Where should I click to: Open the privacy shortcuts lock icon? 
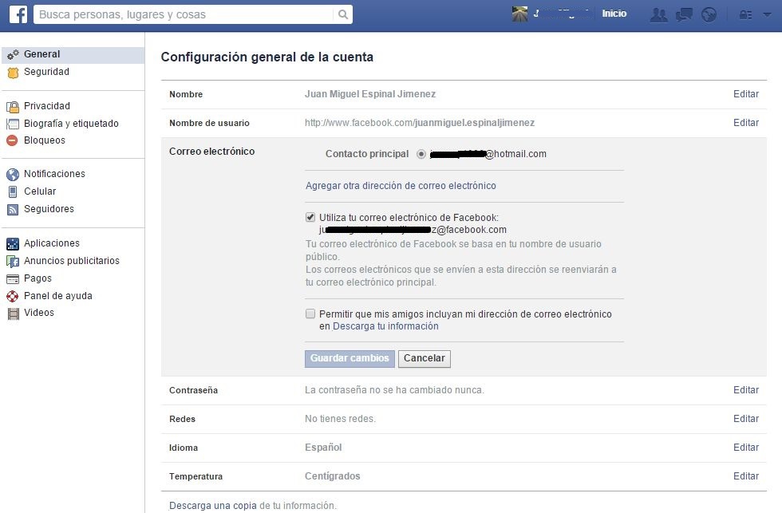coord(745,15)
